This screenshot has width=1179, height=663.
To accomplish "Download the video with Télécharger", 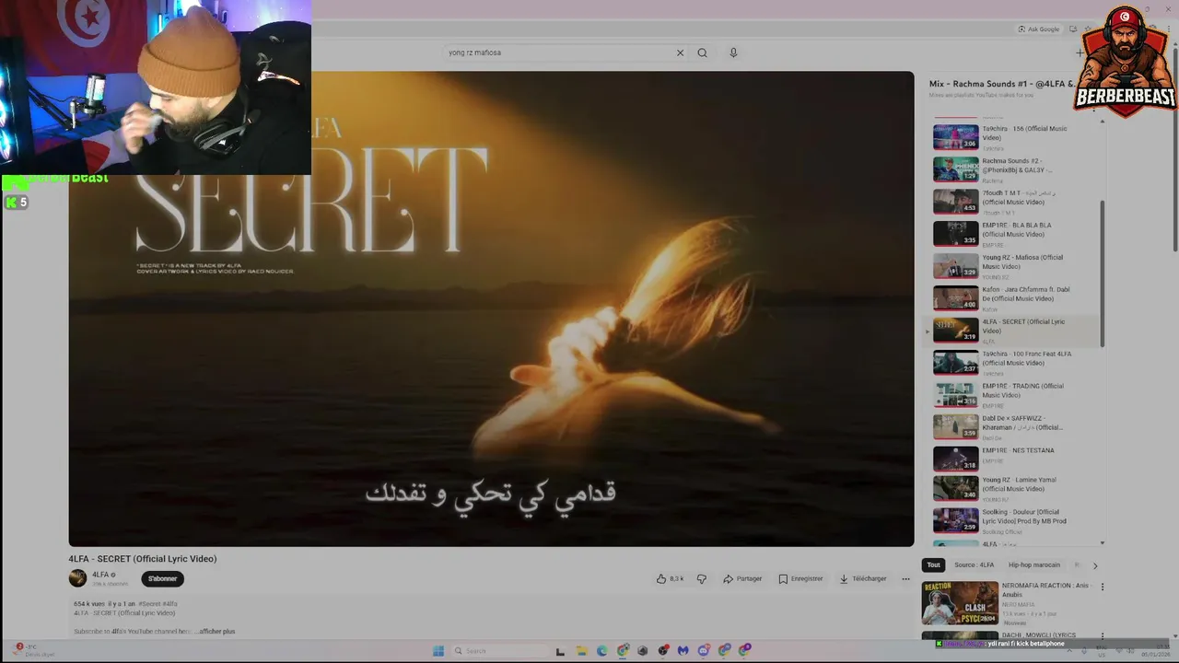I will pos(863,579).
